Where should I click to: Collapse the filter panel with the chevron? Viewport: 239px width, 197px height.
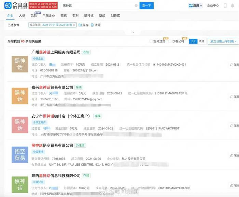point(133,33)
